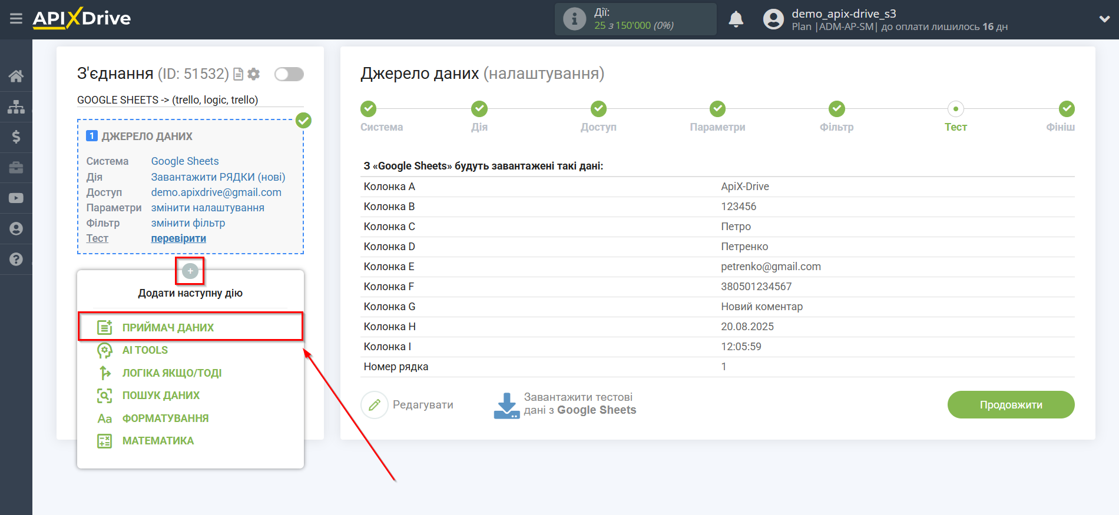Select ФОРМАТУВАННЯ option
The width and height of the screenshot is (1119, 515).
click(x=165, y=418)
